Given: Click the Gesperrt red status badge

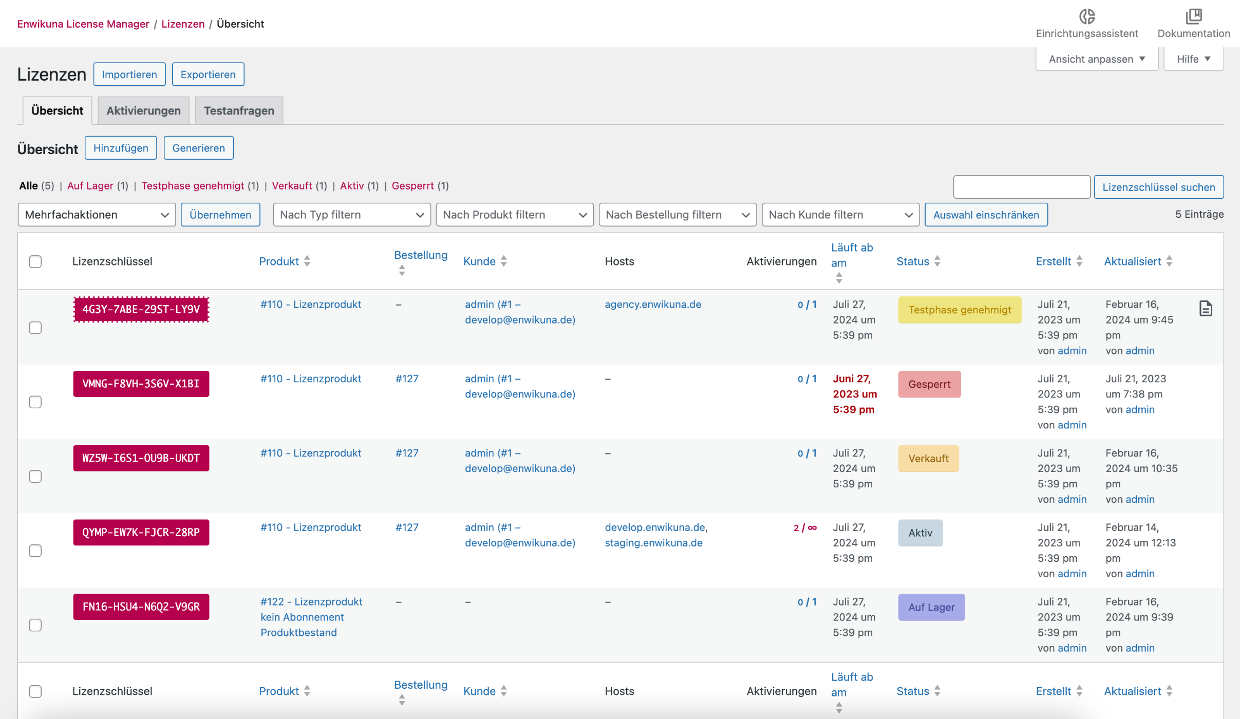Looking at the screenshot, I should pos(929,384).
